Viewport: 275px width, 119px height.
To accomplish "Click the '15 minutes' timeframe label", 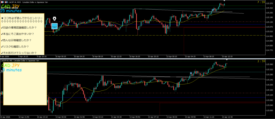I will click(11, 11).
